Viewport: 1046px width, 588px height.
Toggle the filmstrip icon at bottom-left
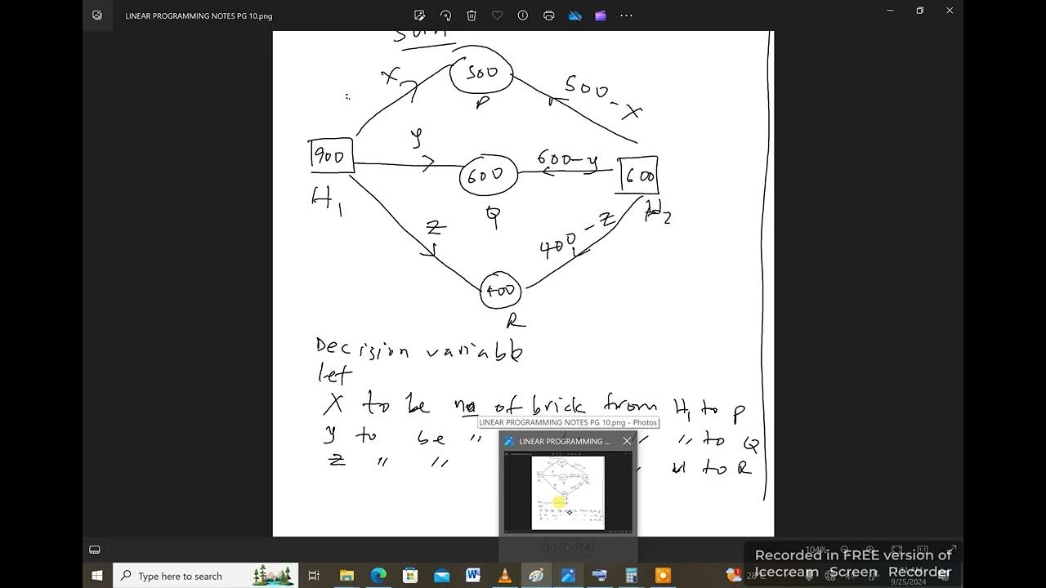pos(95,550)
